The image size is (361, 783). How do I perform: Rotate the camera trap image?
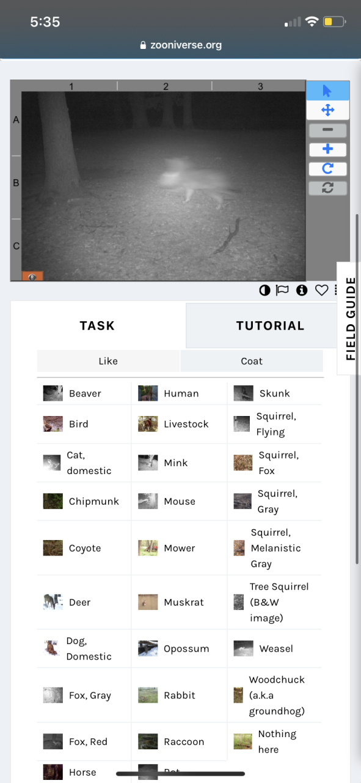click(327, 169)
